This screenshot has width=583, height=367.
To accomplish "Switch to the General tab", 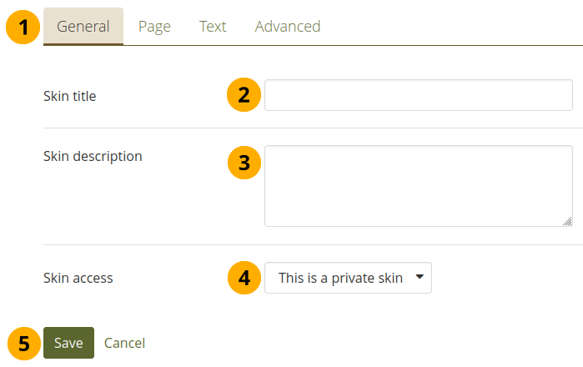I will [x=83, y=26].
